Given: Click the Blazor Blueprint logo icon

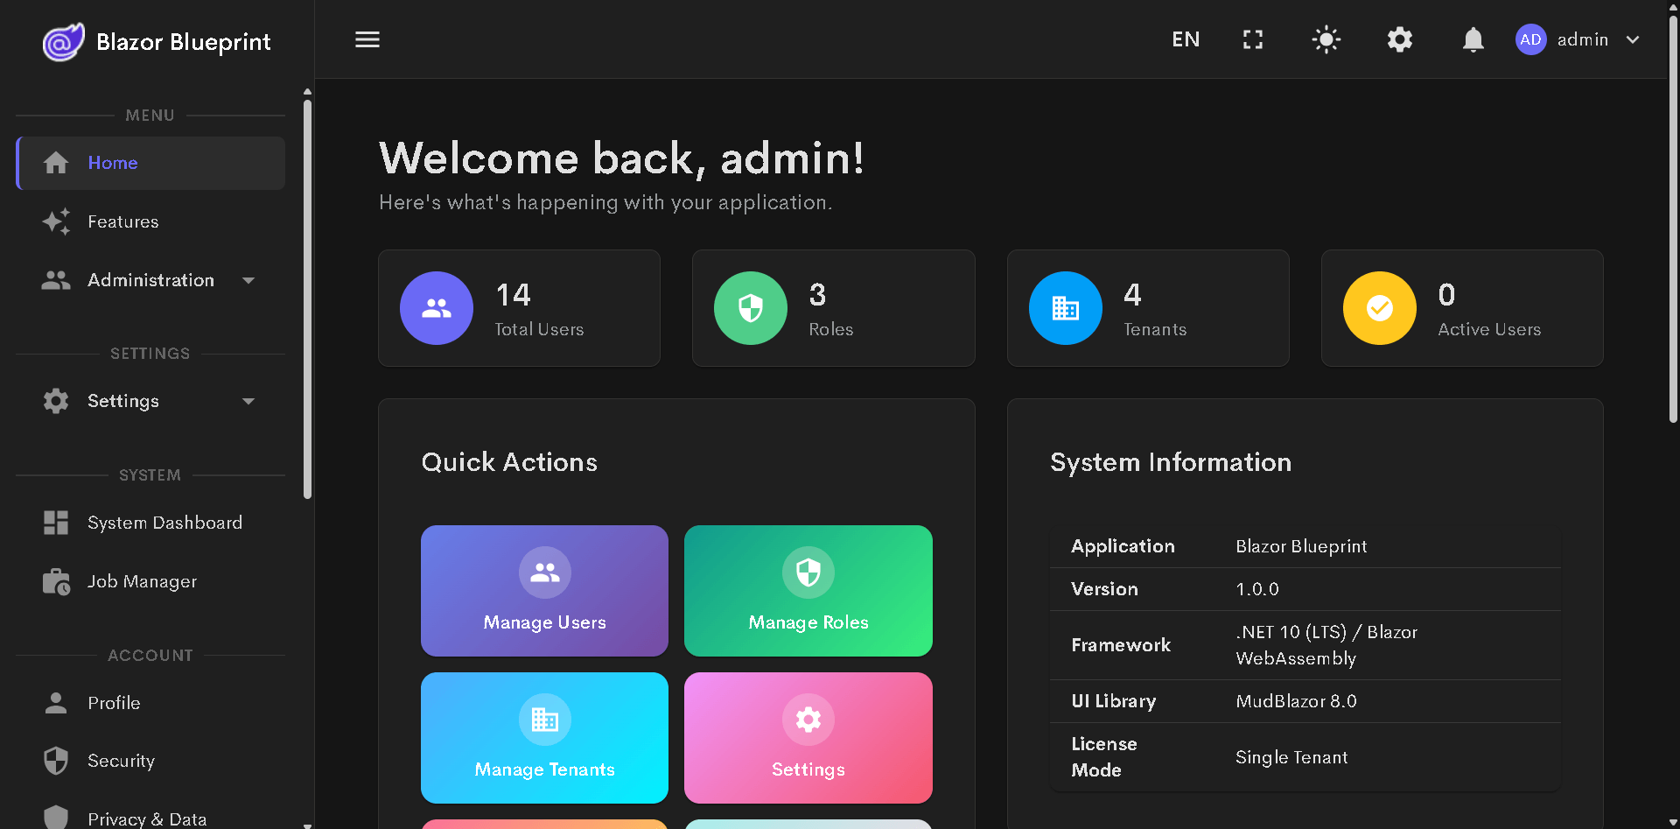Looking at the screenshot, I should [62, 41].
